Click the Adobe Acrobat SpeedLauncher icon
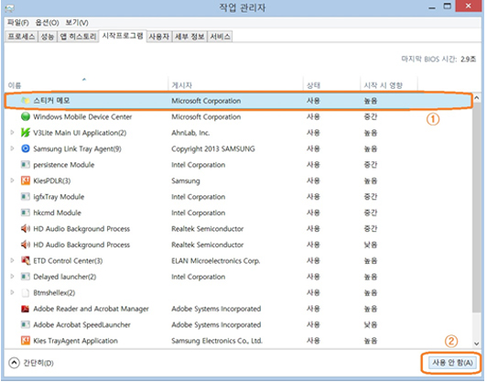Viewport: 487px width, 382px height. pos(25,324)
